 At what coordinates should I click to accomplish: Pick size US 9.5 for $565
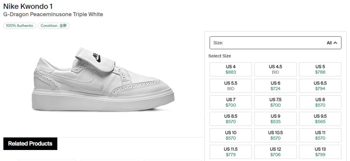[x=320, y=119]
